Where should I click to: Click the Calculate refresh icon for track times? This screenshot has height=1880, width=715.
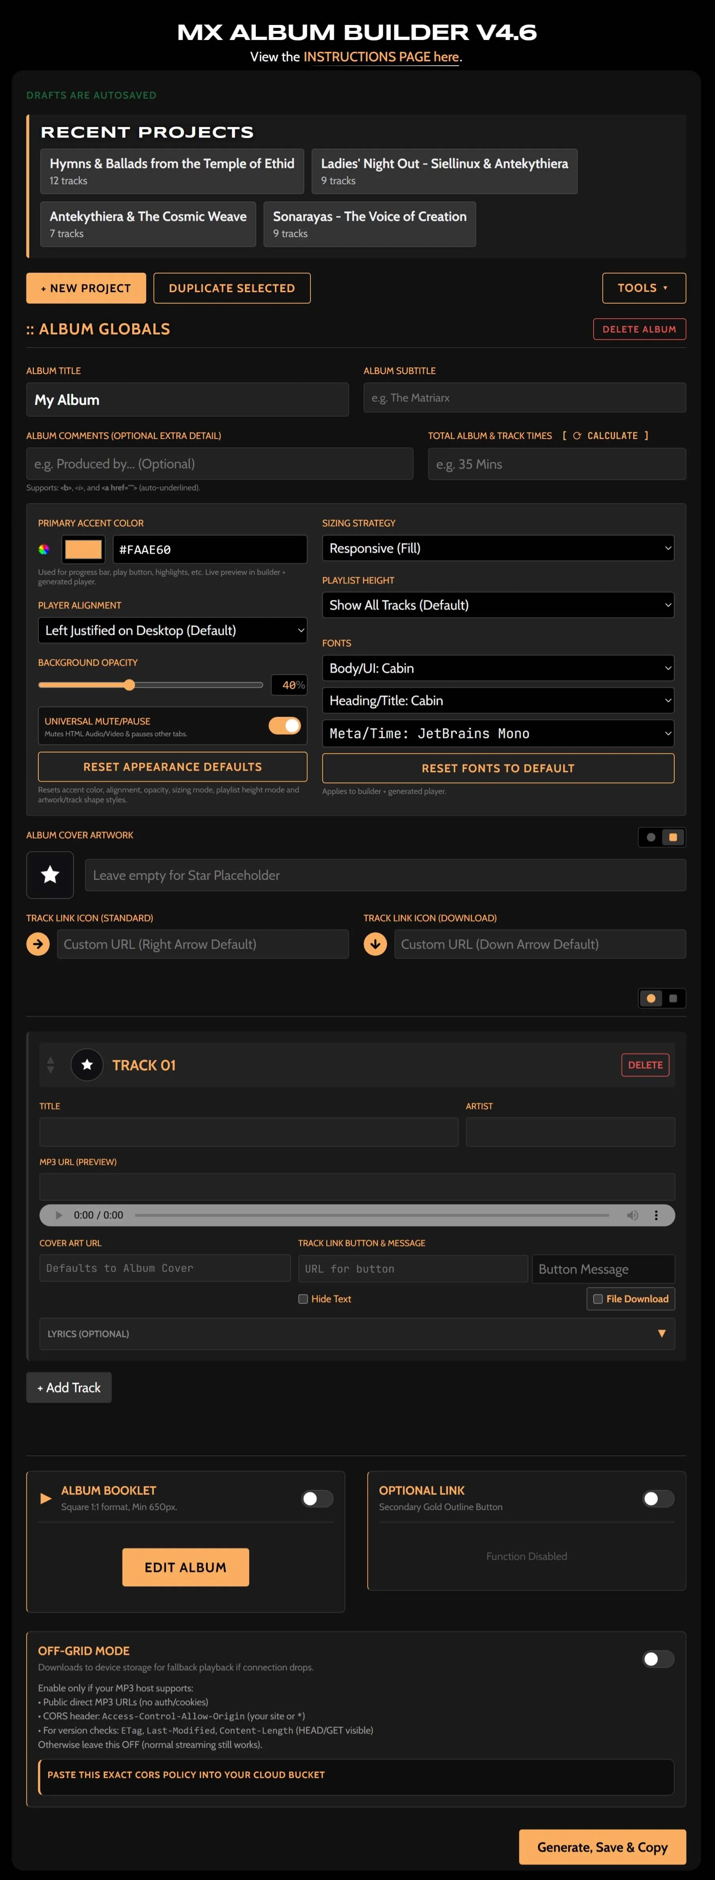(x=577, y=436)
